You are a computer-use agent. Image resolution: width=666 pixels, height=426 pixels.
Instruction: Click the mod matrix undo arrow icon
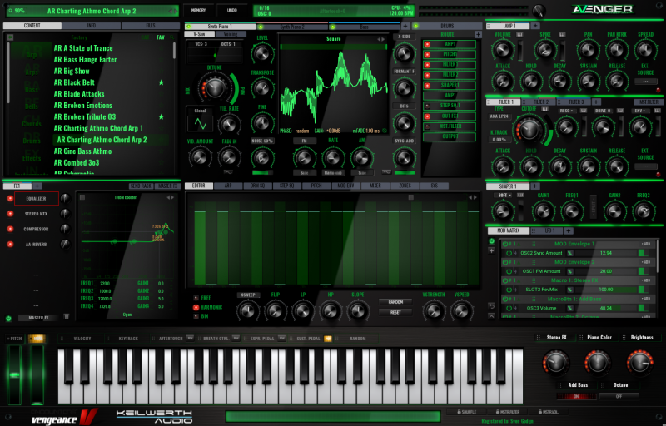click(x=492, y=306)
